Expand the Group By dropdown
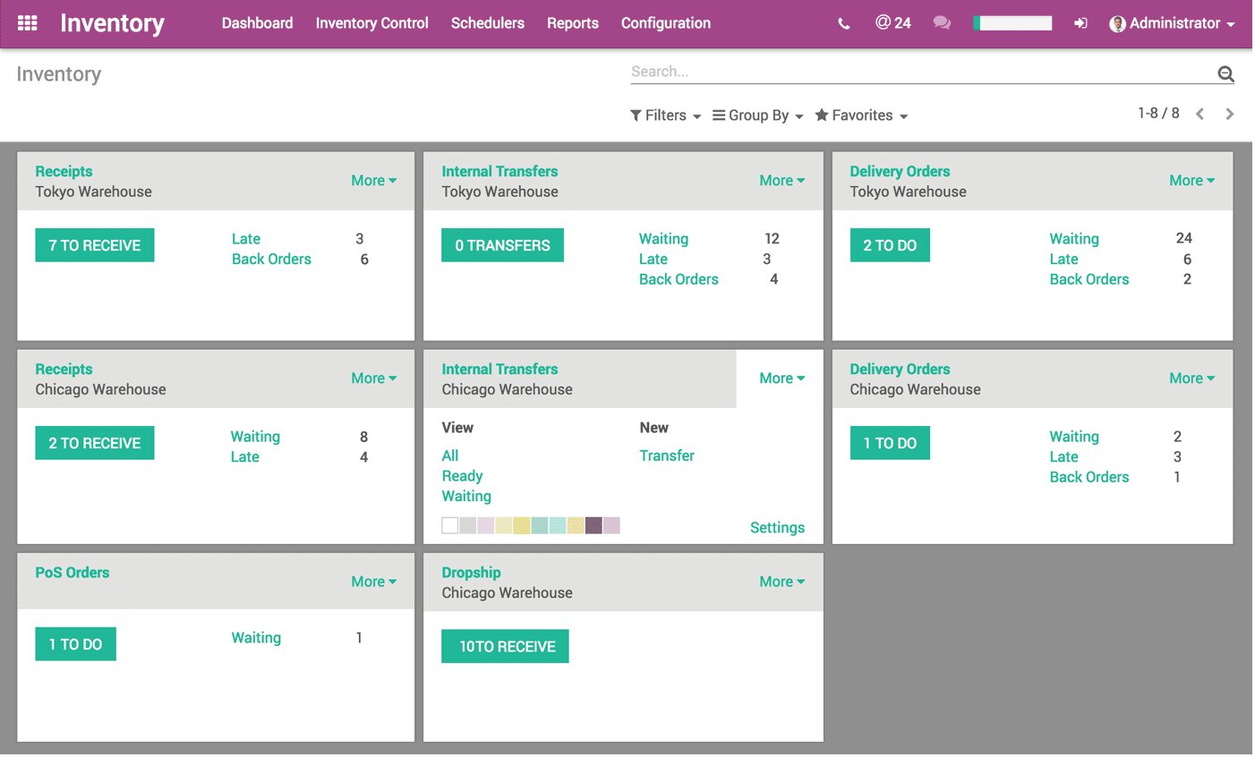Image resolution: width=1255 pixels, height=783 pixels. coord(757,115)
